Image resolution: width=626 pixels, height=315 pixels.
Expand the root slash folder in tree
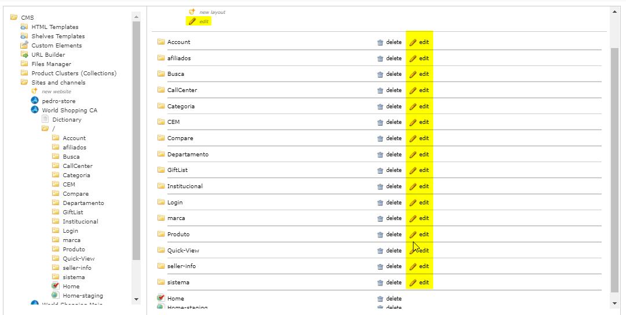coord(45,129)
